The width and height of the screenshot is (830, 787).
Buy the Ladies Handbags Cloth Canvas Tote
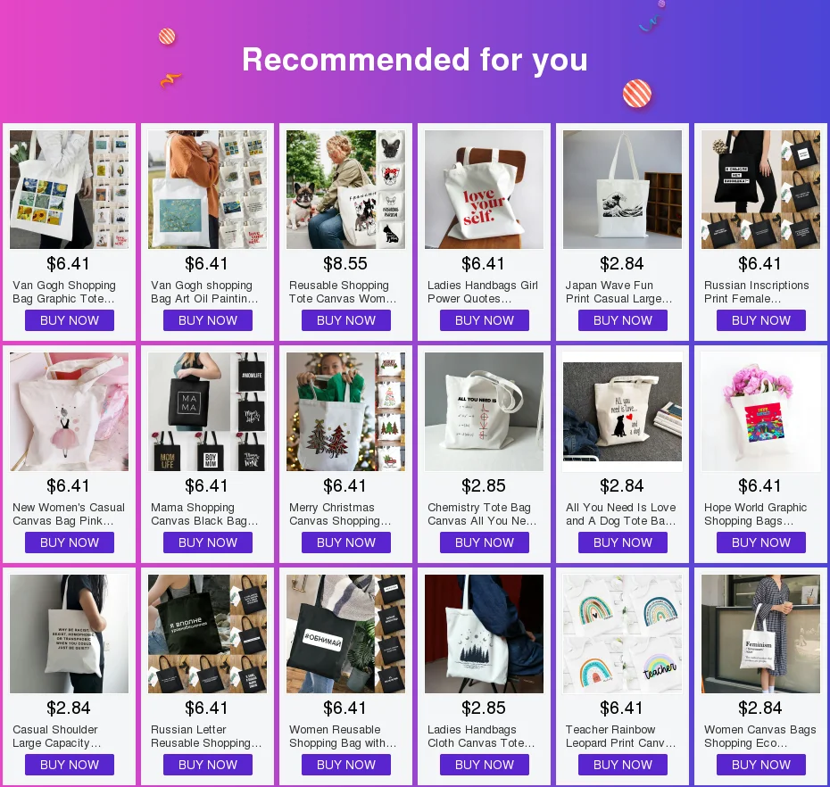[x=485, y=765]
